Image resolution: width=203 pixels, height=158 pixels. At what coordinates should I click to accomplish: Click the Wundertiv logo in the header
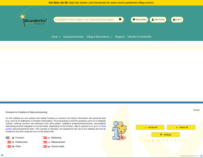tap(33, 20)
